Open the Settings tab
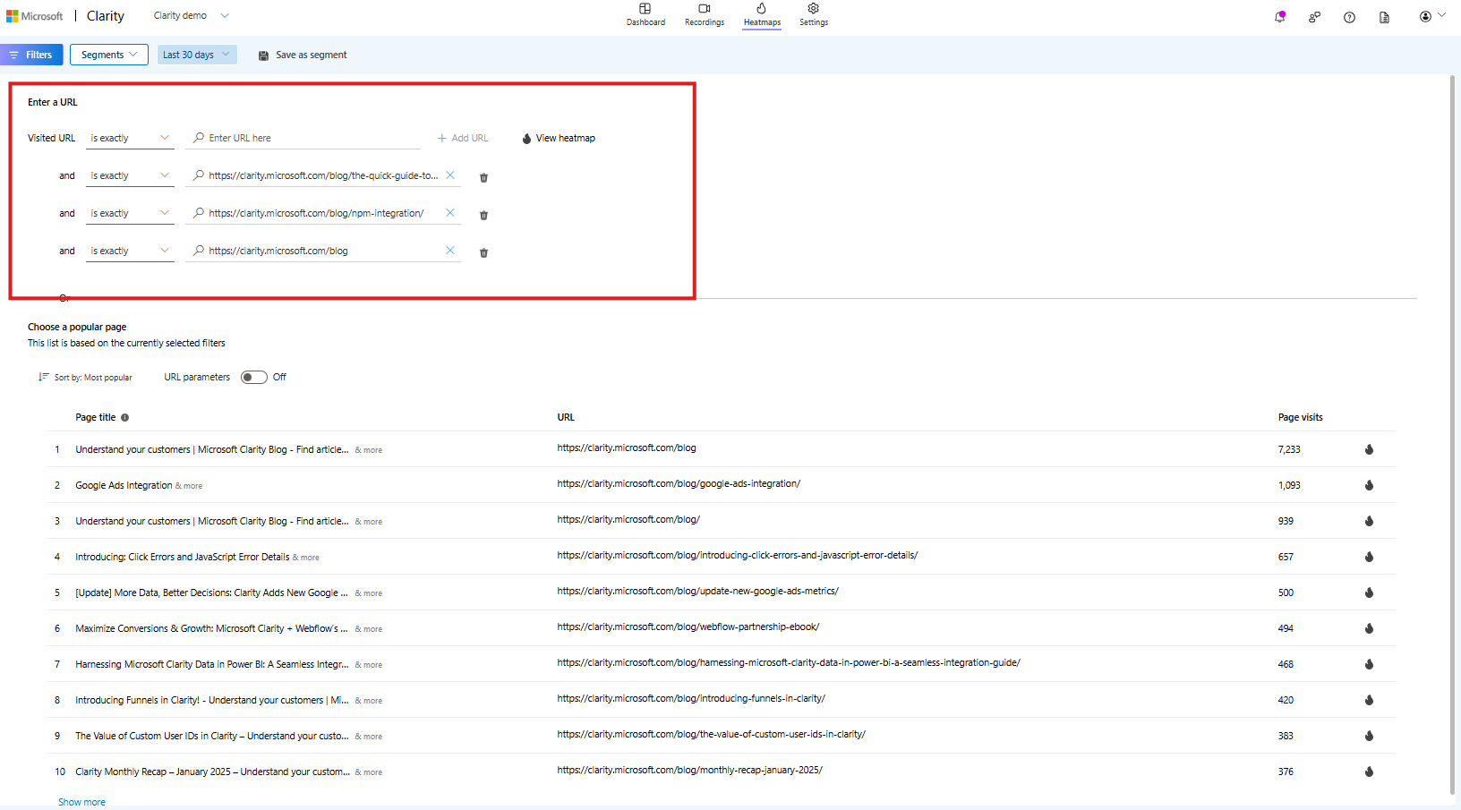The image size is (1461, 810). tap(814, 15)
